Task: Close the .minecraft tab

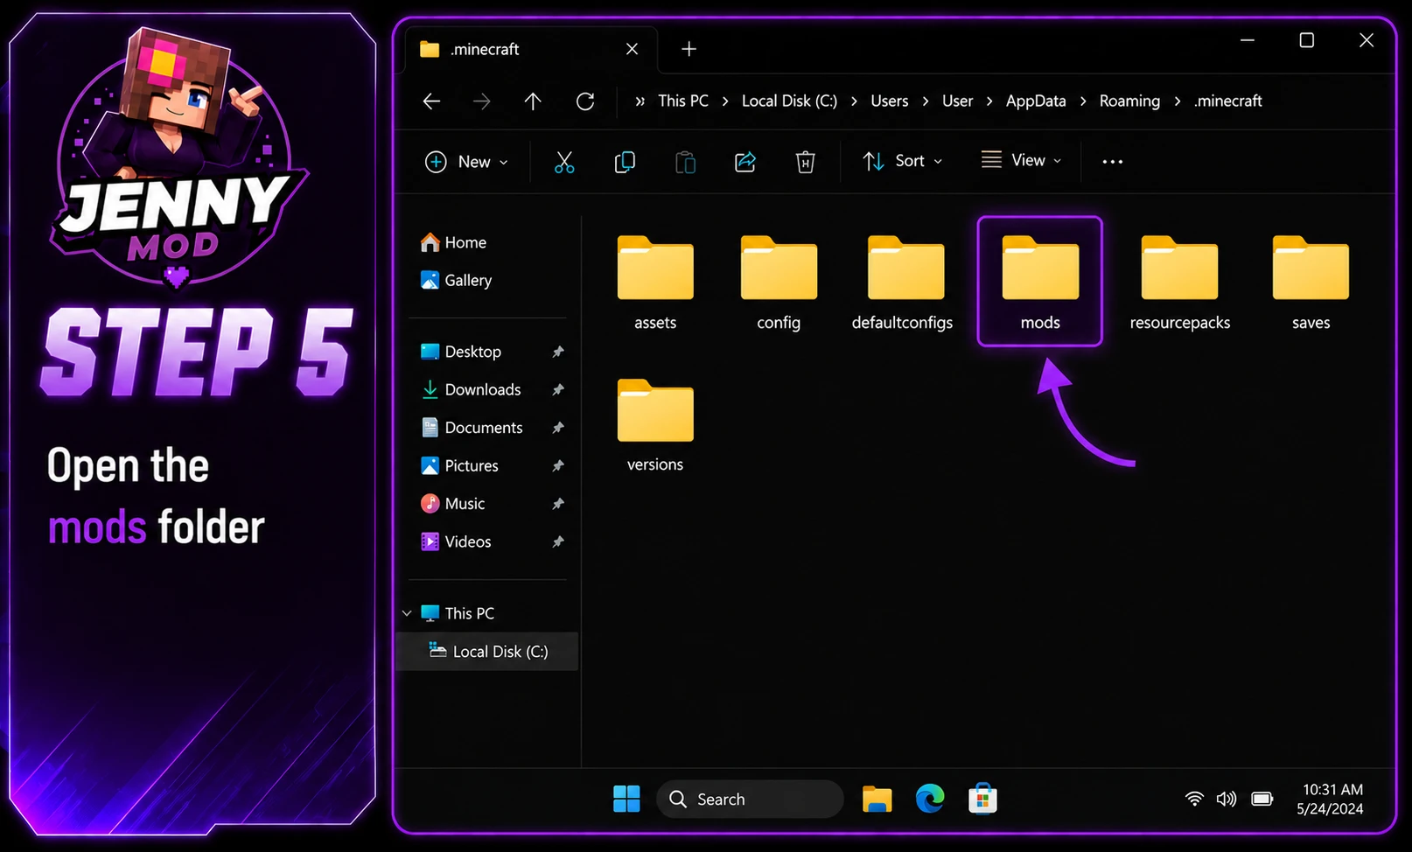Action: point(632,49)
